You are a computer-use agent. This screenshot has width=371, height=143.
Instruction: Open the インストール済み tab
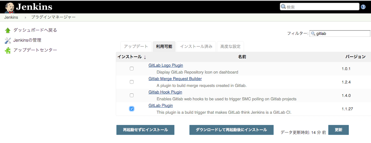tap(196, 46)
